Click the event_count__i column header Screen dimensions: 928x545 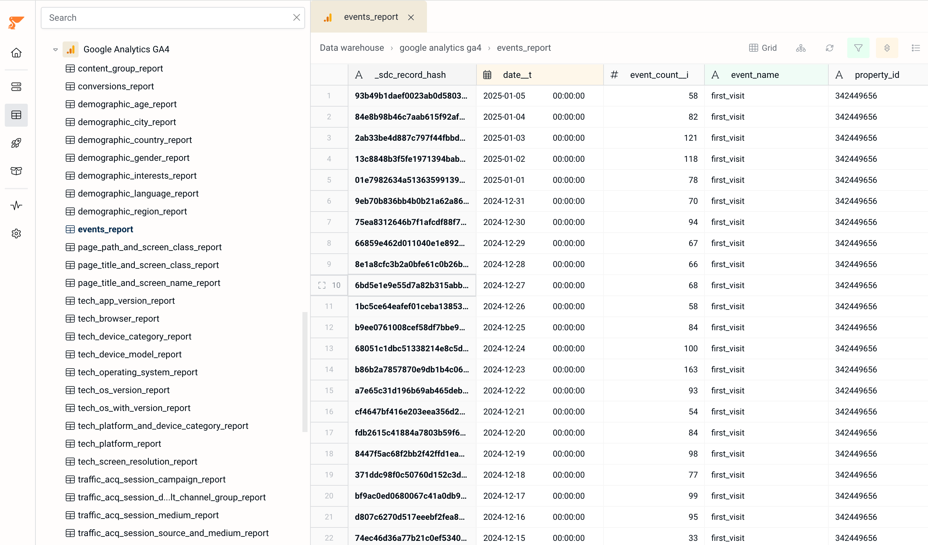[x=654, y=75]
